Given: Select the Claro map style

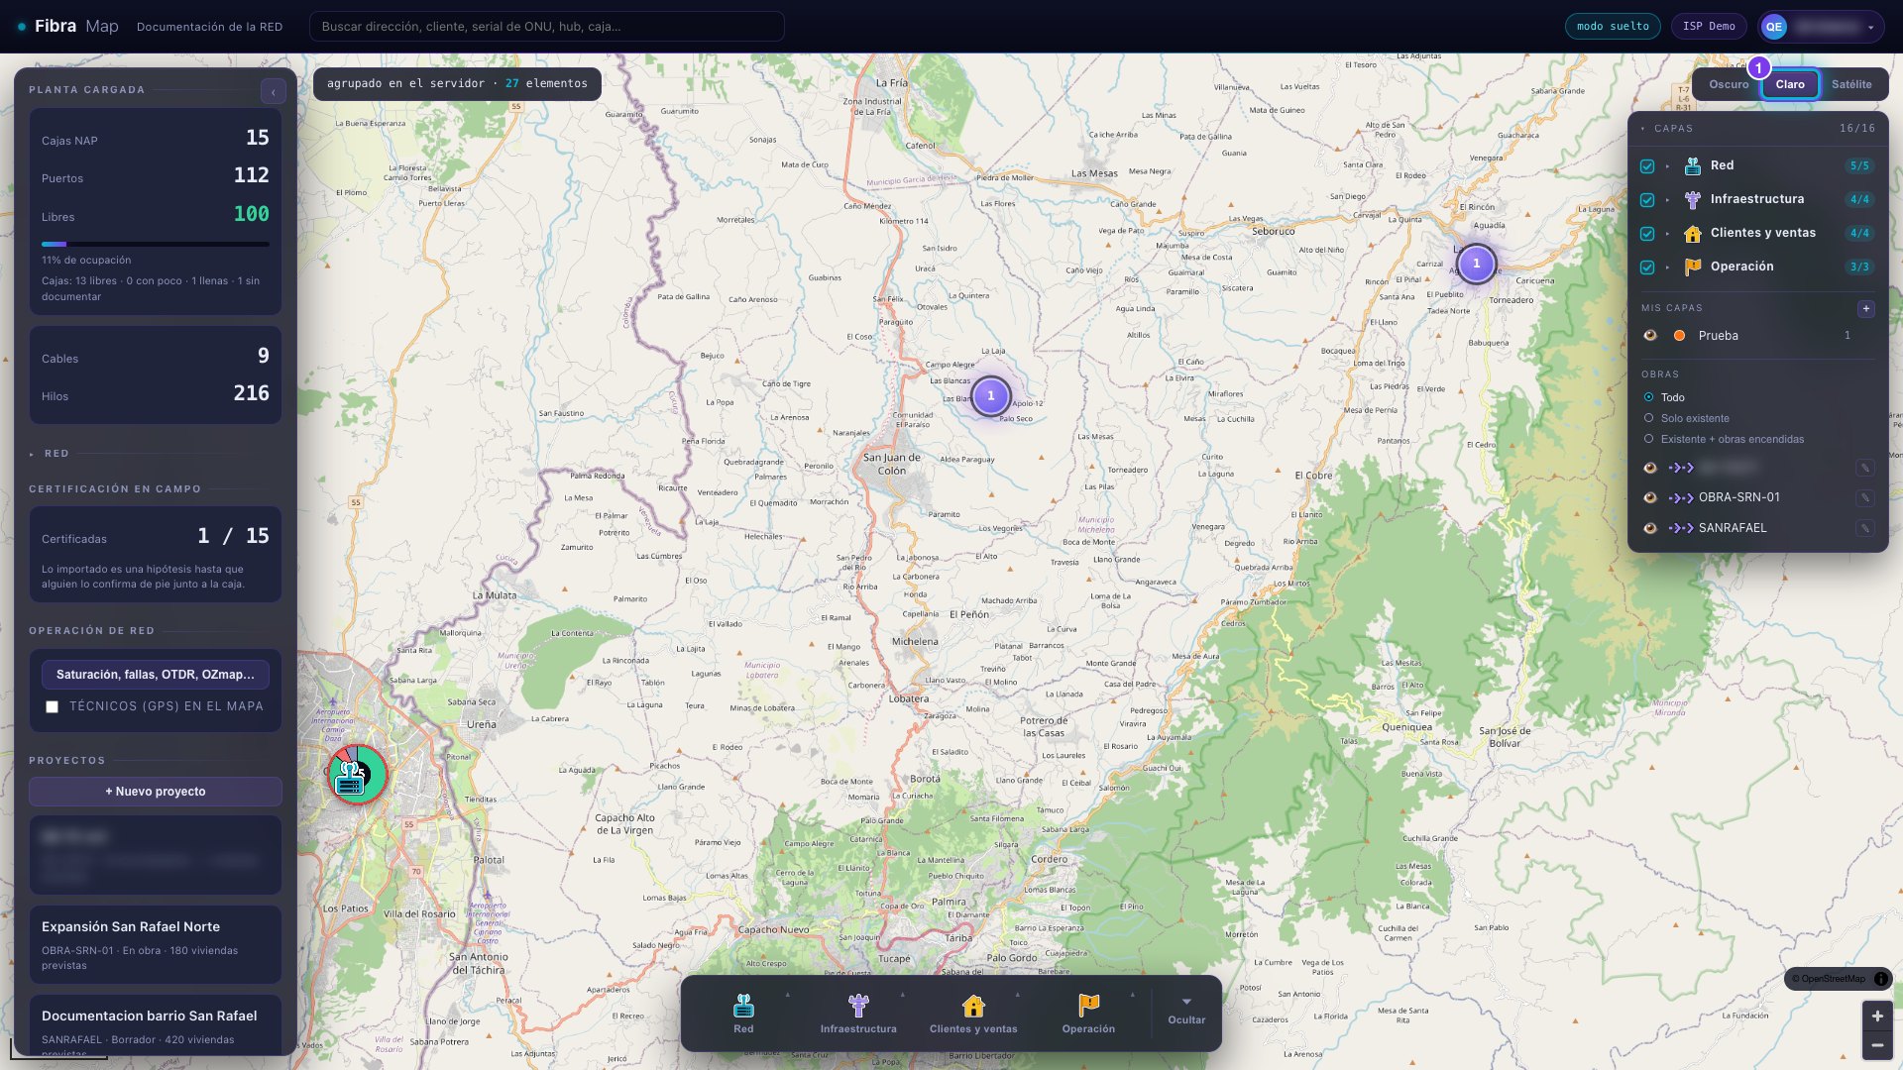Looking at the screenshot, I should (x=1790, y=84).
